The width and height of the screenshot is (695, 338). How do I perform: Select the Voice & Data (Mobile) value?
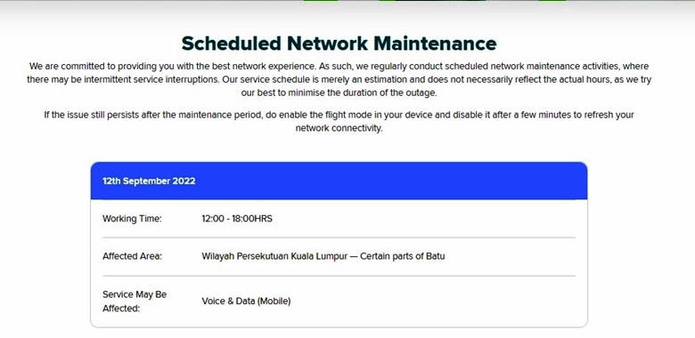tap(246, 302)
